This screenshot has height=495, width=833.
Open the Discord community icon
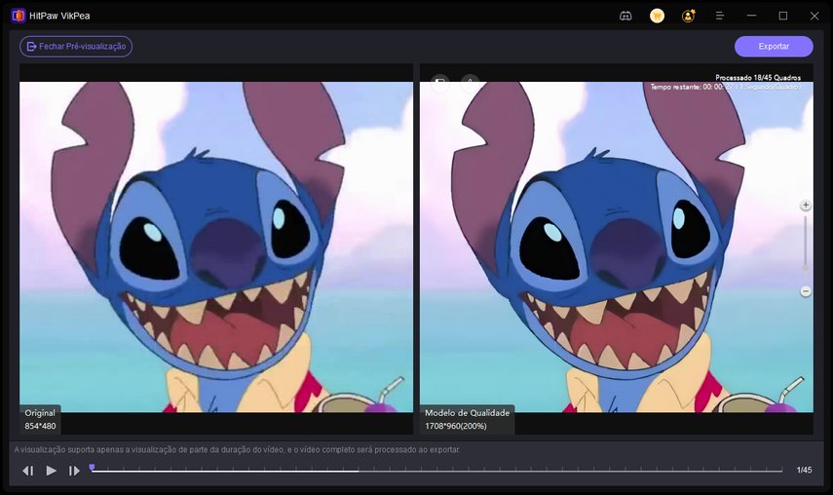pos(625,16)
